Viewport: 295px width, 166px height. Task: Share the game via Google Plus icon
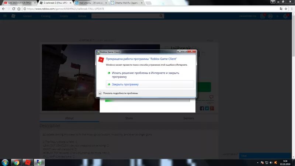pyautogui.click(x=212, y=108)
